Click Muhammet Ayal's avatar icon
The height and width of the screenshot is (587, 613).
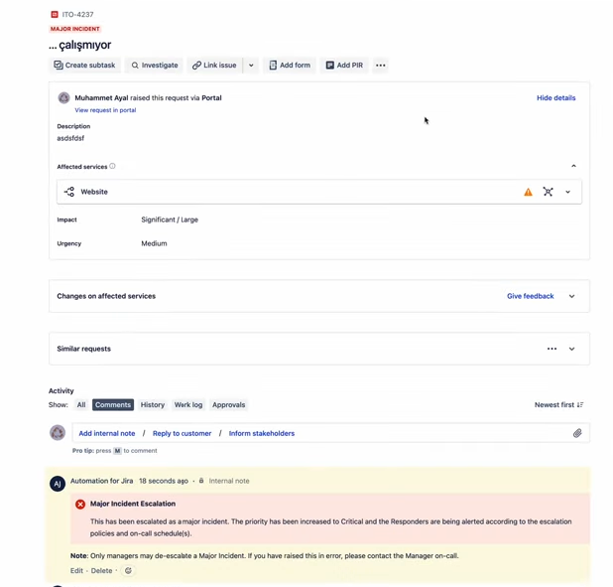63,98
